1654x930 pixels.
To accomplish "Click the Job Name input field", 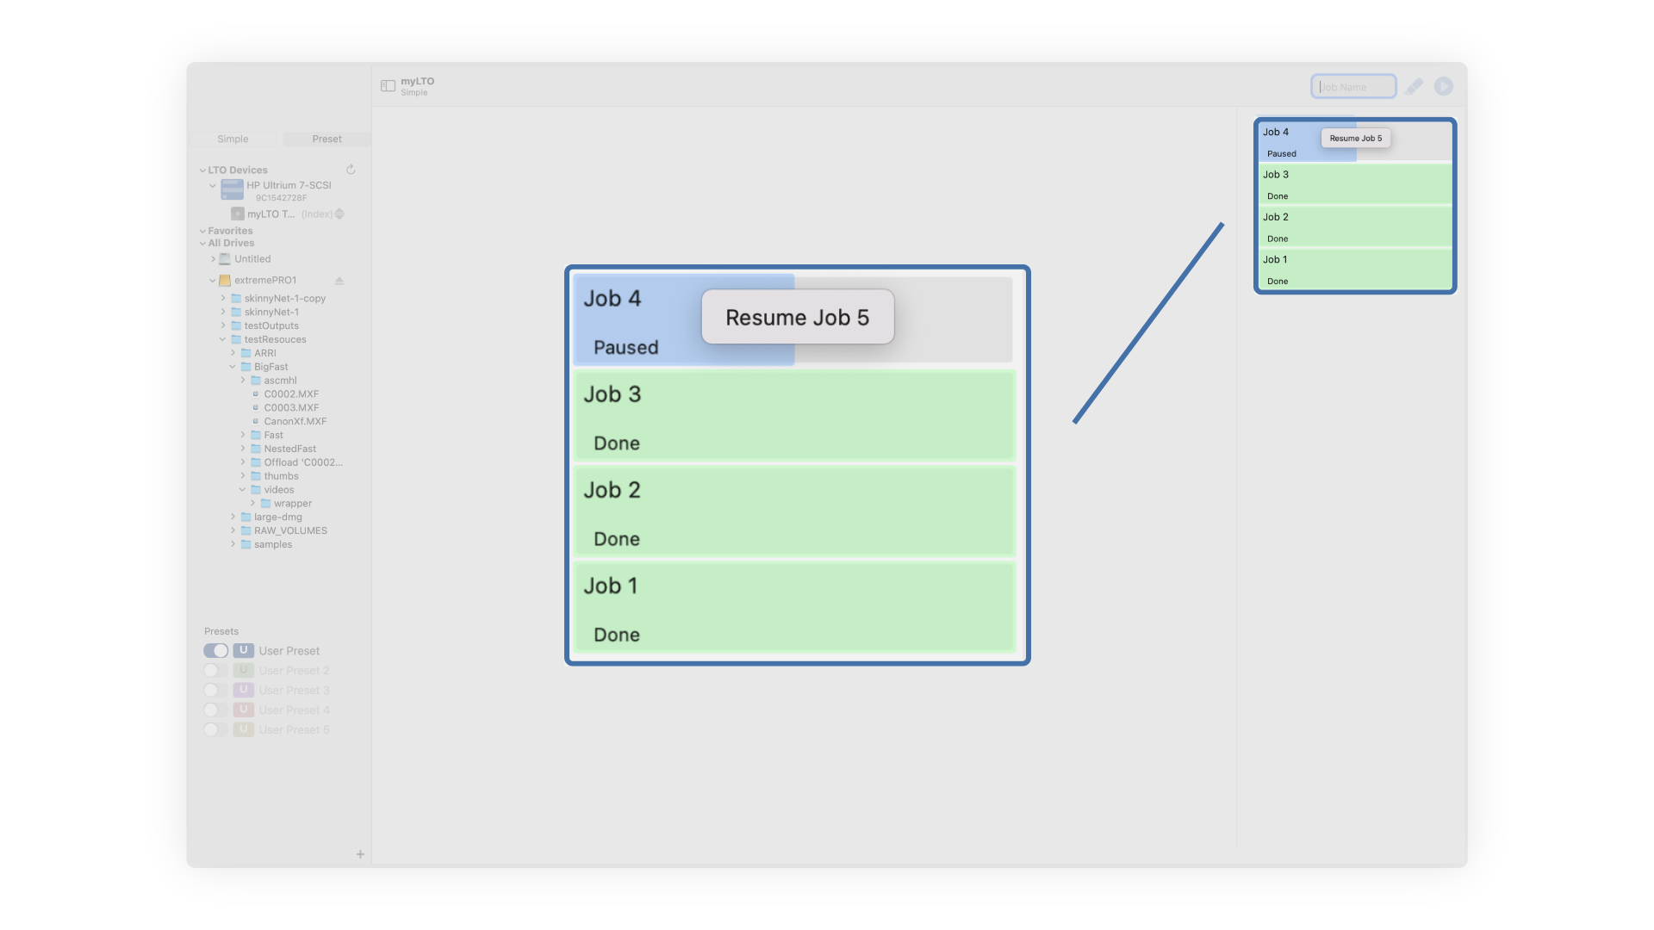I will (x=1353, y=87).
